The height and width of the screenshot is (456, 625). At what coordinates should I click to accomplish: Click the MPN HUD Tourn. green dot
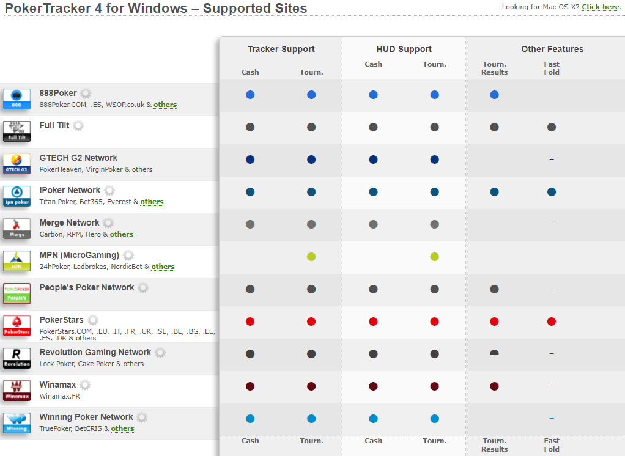pyautogui.click(x=434, y=257)
